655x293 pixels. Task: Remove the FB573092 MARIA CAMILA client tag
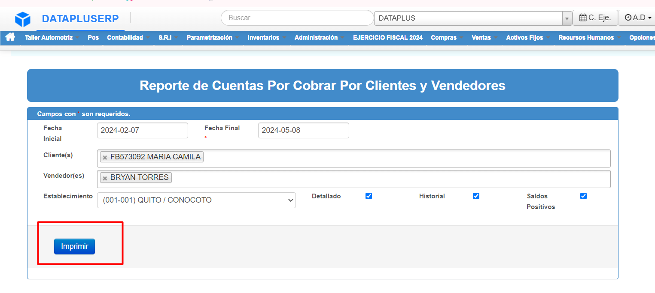coord(105,158)
